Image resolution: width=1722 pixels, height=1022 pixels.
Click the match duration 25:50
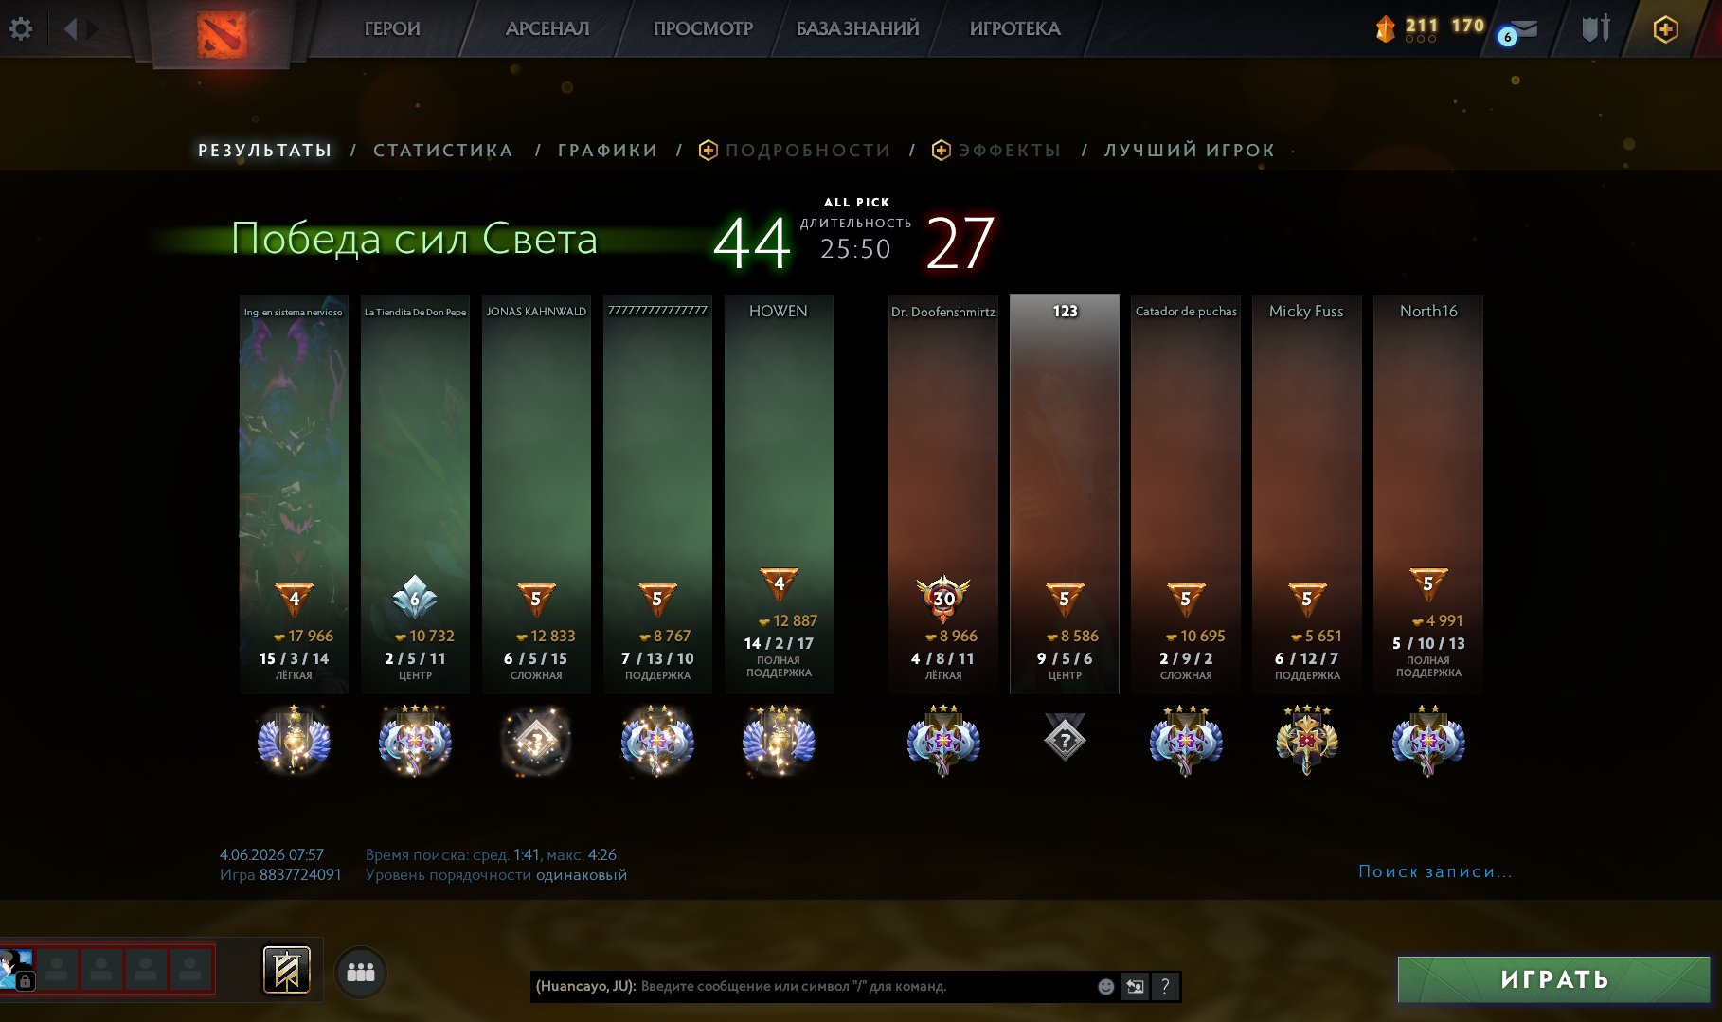(x=855, y=249)
